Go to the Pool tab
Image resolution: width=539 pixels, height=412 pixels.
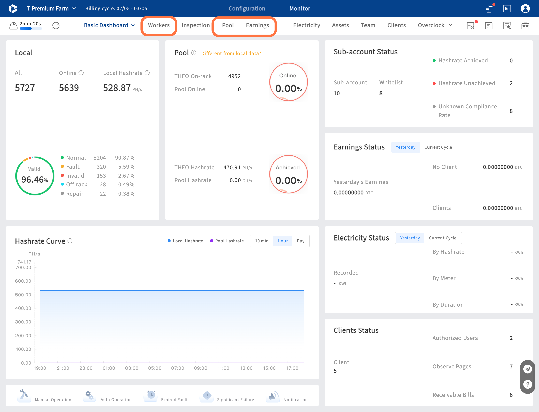tap(228, 25)
